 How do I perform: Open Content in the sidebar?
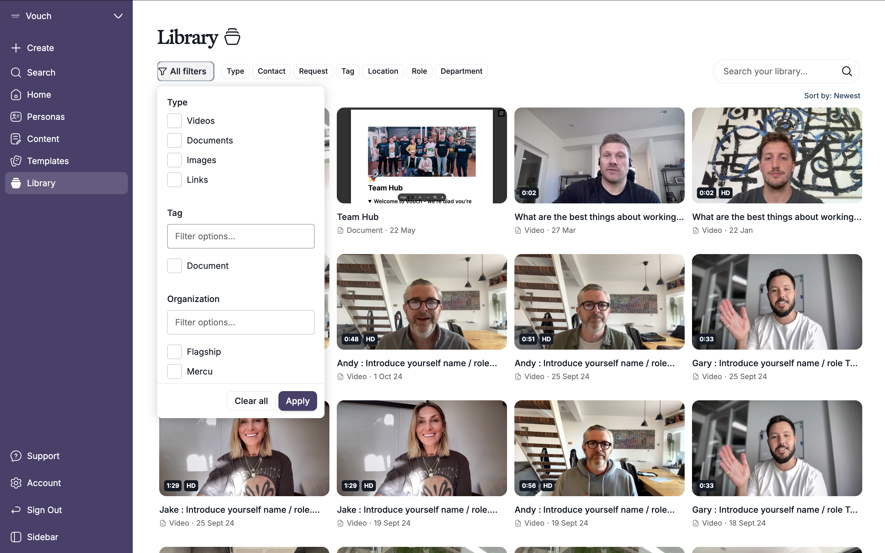coord(66,139)
